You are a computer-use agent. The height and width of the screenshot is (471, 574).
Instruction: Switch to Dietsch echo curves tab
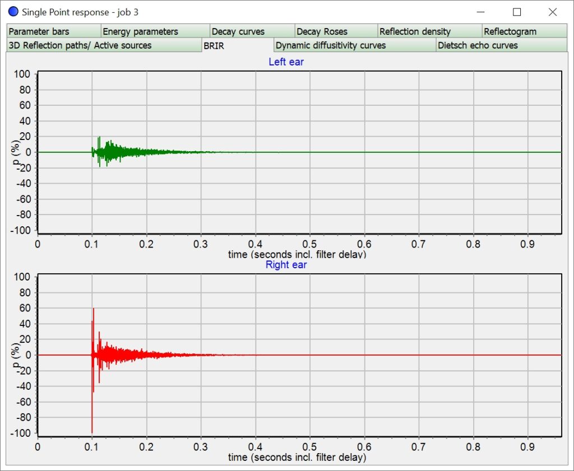pos(502,45)
